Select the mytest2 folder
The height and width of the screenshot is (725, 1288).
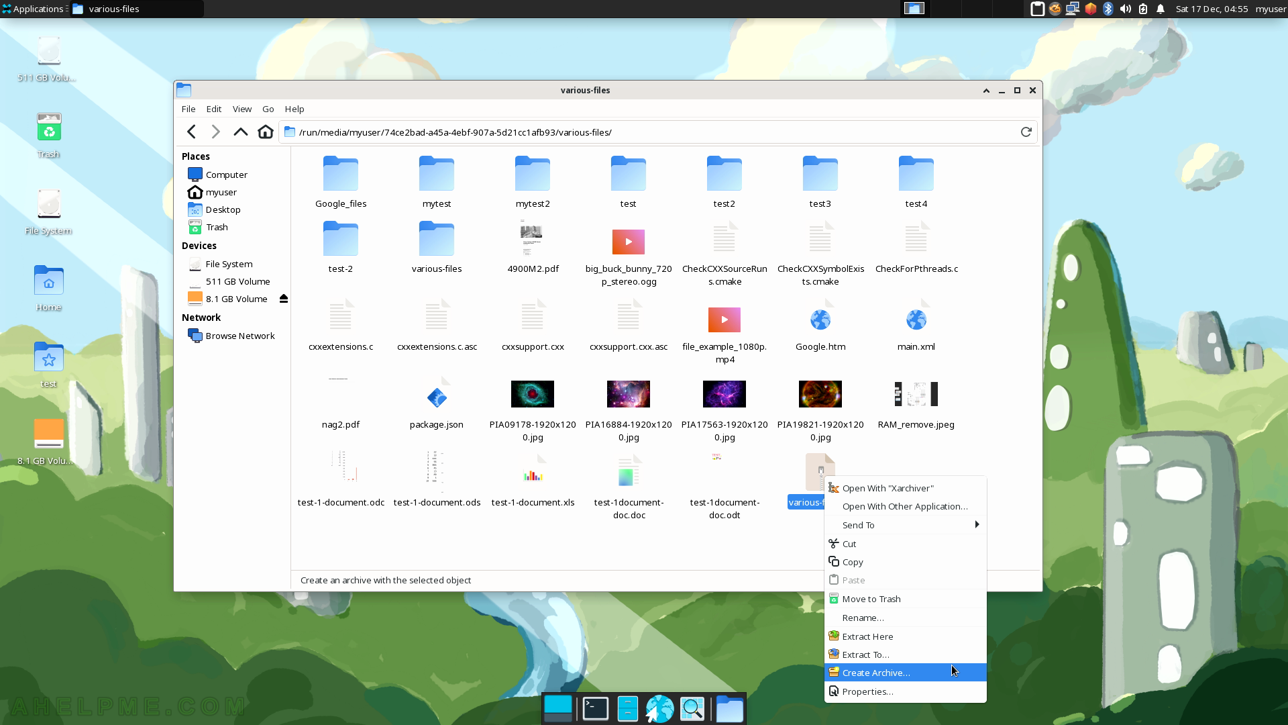[533, 182]
